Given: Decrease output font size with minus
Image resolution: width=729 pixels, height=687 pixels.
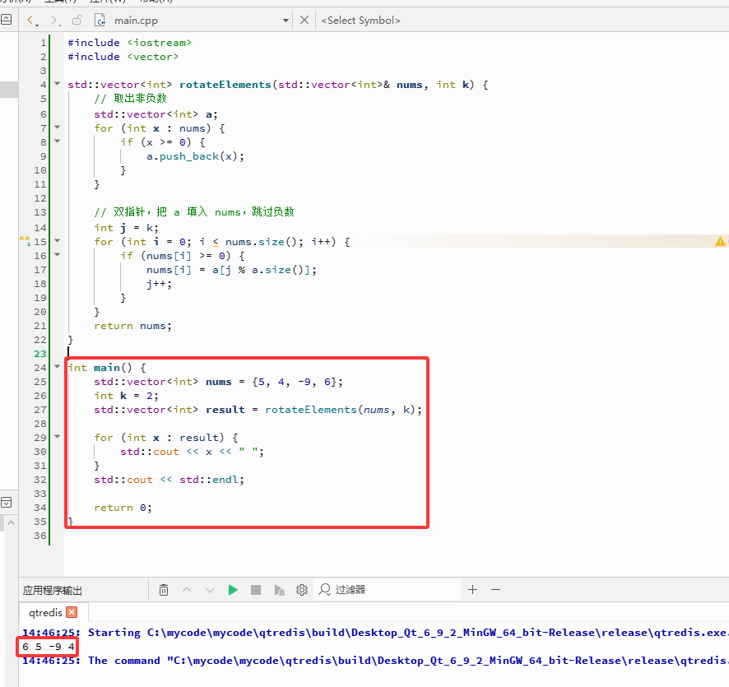Looking at the screenshot, I should [495, 590].
